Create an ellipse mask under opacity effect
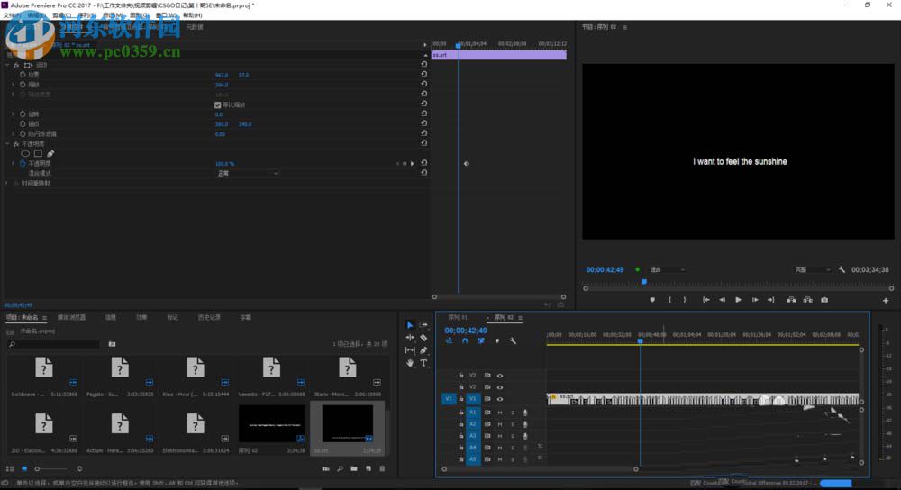This screenshot has height=490, width=901. click(26, 153)
